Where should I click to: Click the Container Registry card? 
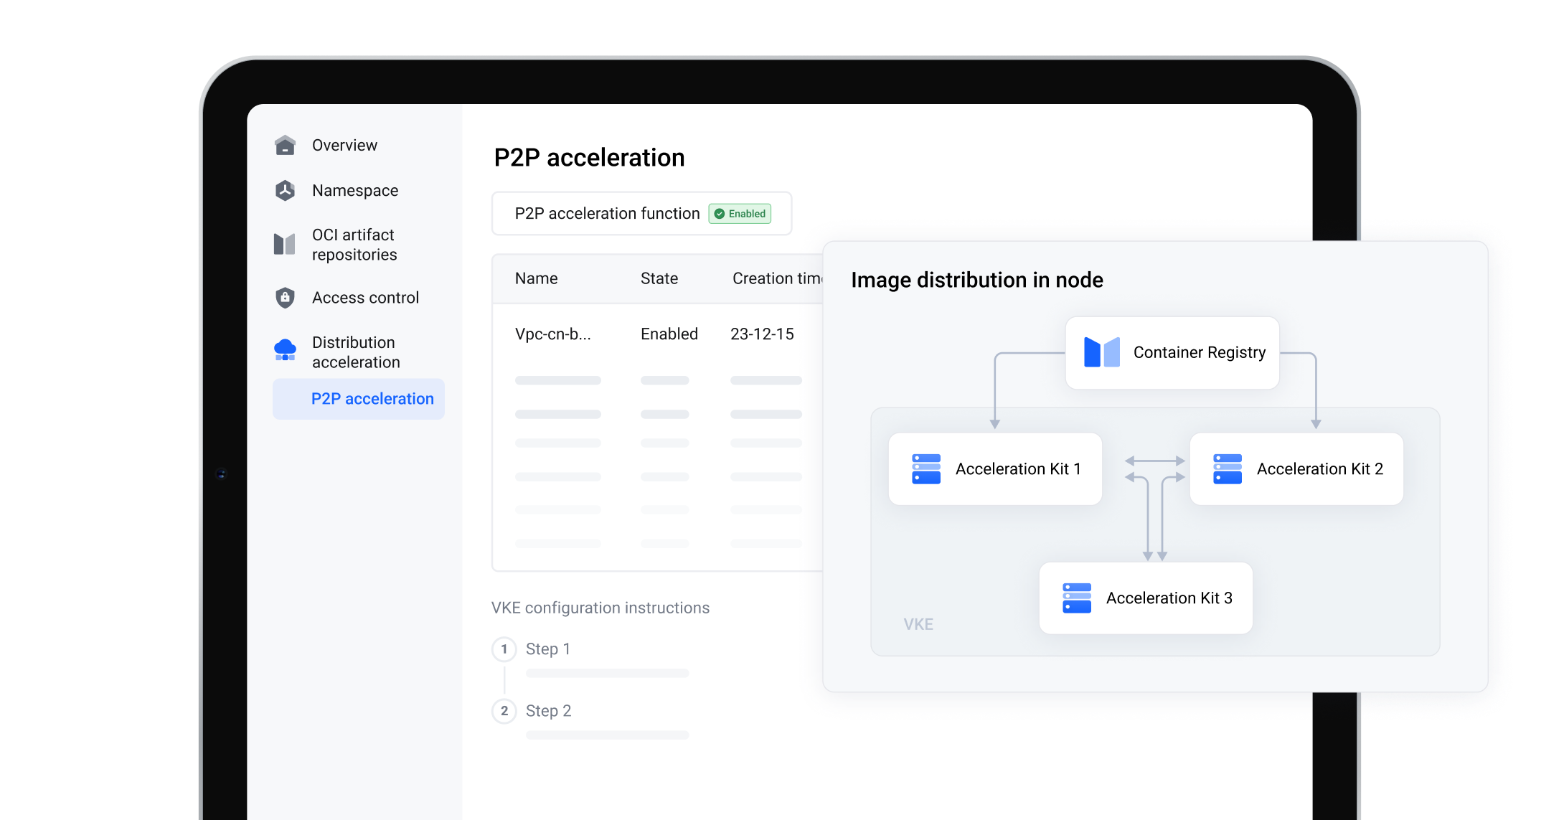[x=1172, y=353]
